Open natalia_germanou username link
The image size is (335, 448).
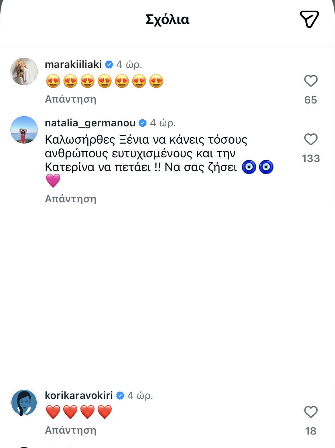(90, 123)
